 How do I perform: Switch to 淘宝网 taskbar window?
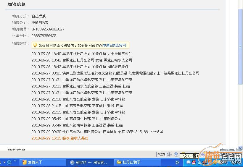89,162
